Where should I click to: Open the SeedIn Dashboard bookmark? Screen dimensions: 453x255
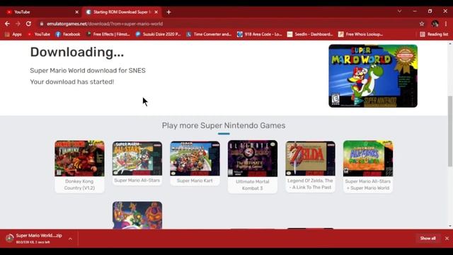pyautogui.click(x=310, y=34)
